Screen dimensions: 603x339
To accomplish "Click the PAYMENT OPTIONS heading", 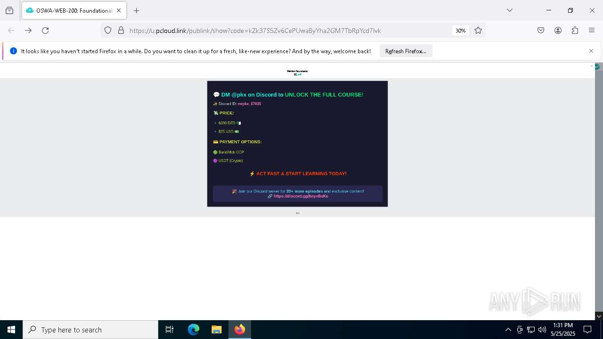I will [237, 142].
